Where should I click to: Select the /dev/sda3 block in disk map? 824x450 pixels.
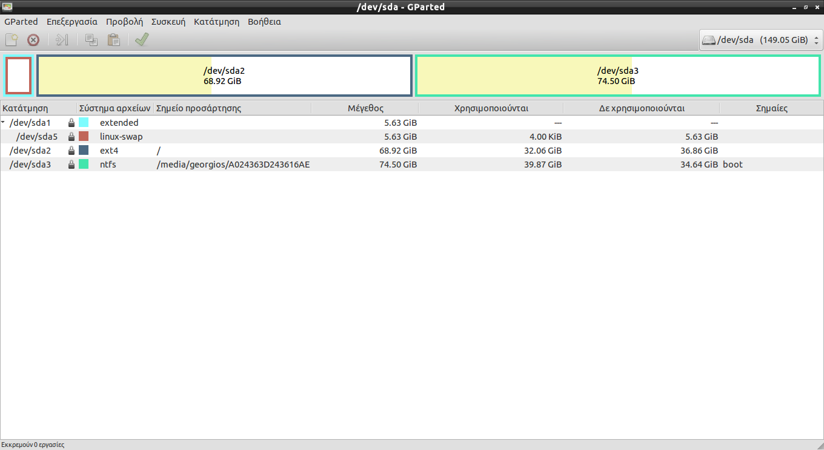click(617, 76)
